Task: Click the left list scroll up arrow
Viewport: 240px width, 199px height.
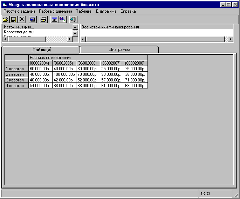Action: (x=75, y=27)
